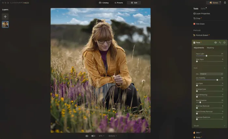Reset Face tool adjustments
228x139 pixels.
pyautogui.click(x=220, y=42)
